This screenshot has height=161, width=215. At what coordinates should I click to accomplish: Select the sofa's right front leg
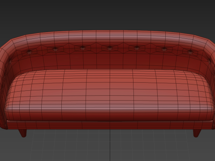tap(197, 133)
